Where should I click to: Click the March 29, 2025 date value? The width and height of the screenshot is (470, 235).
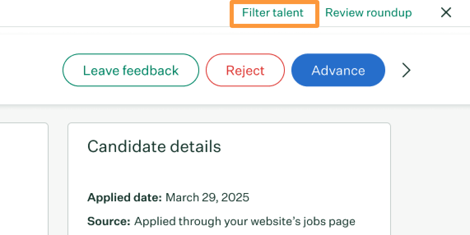[207, 197]
